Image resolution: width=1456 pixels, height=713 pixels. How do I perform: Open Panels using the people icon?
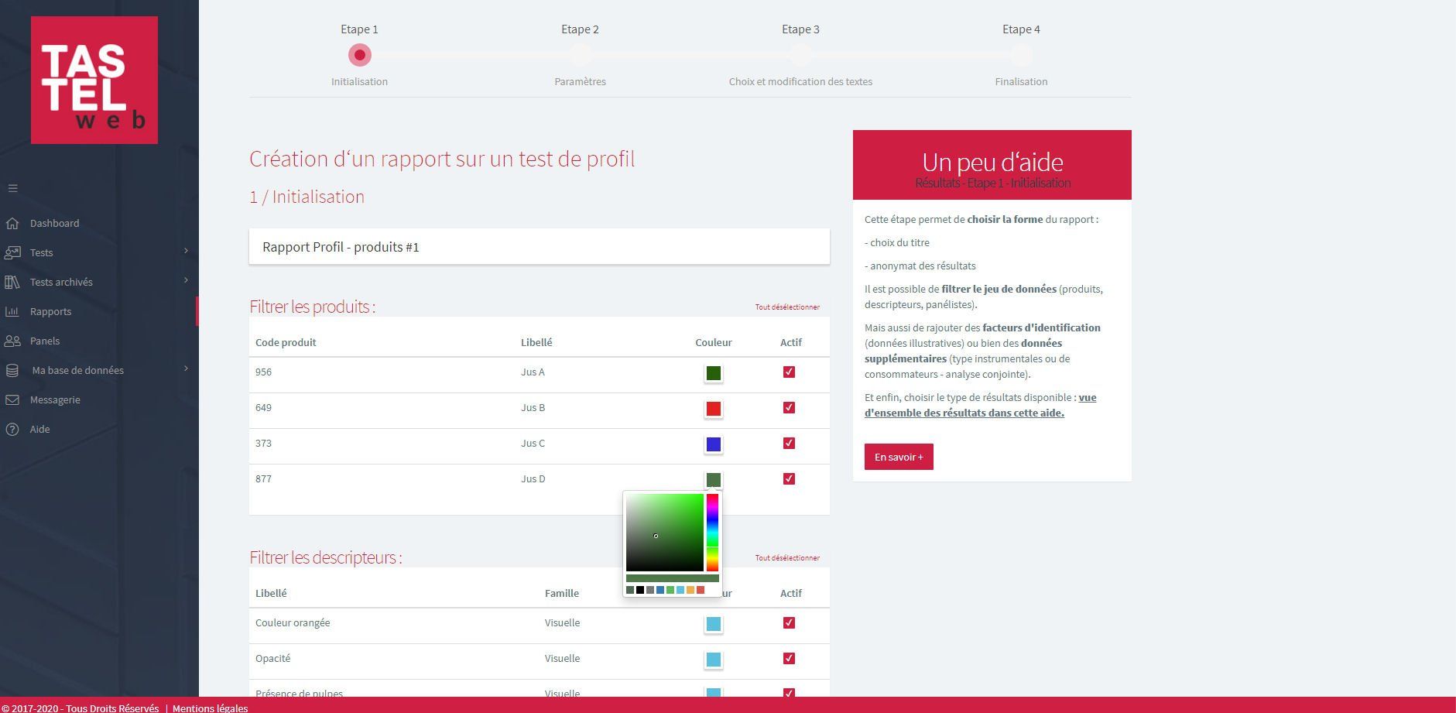tap(12, 341)
